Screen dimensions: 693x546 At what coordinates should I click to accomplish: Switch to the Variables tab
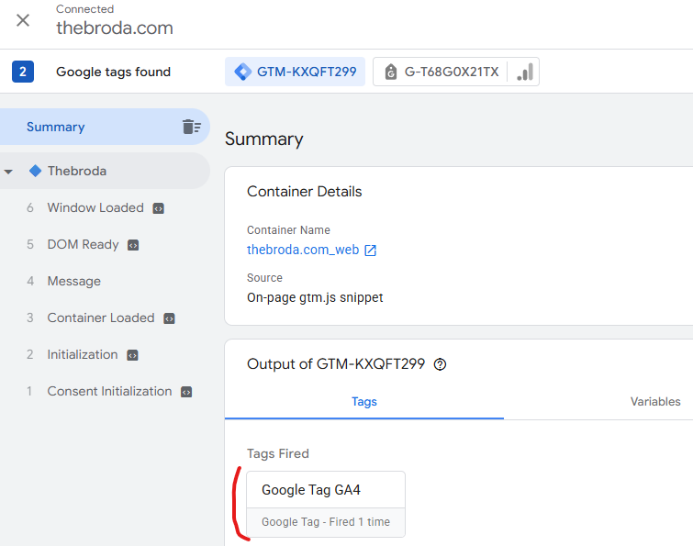[x=655, y=402]
